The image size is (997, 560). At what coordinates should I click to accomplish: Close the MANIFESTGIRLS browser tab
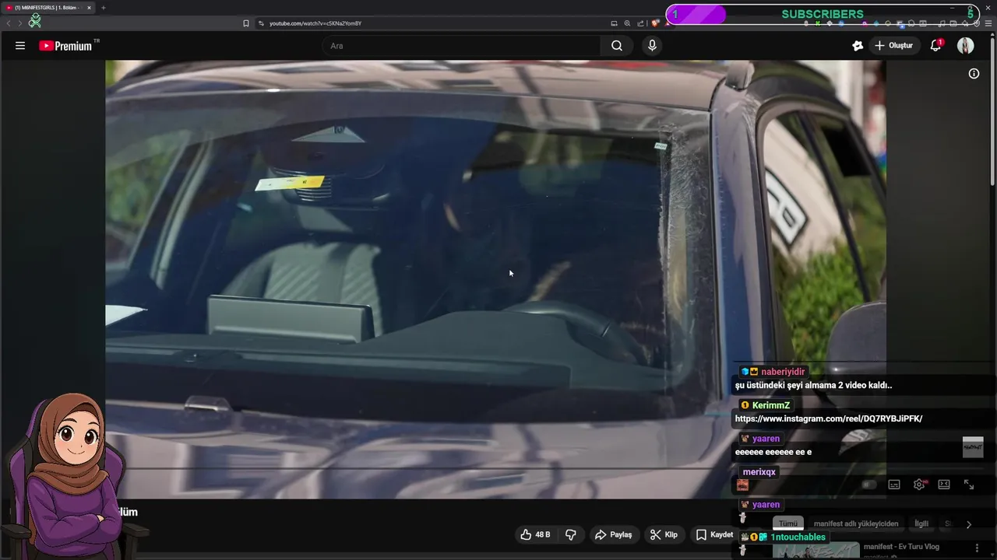[x=89, y=8]
